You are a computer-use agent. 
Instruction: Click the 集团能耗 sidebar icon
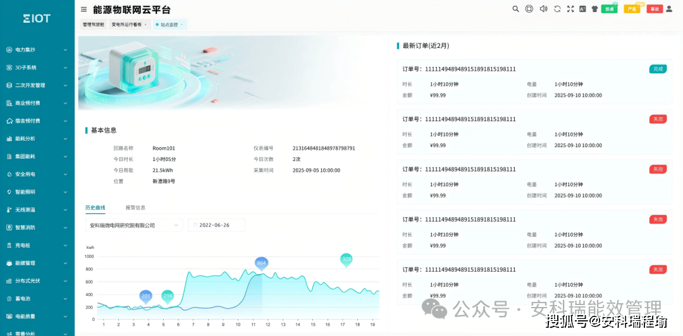click(x=9, y=156)
